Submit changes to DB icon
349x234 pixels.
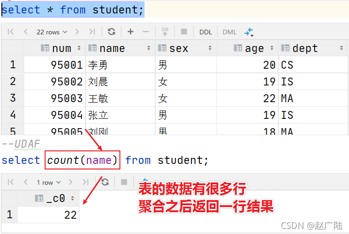165,32
